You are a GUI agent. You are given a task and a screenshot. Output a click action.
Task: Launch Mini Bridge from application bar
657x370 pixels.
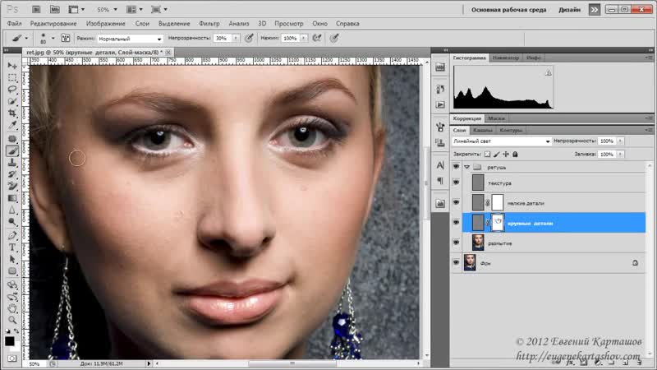click(54, 9)
